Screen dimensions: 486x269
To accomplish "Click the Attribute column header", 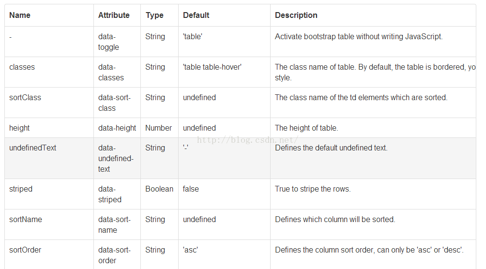I will (114, 15).
